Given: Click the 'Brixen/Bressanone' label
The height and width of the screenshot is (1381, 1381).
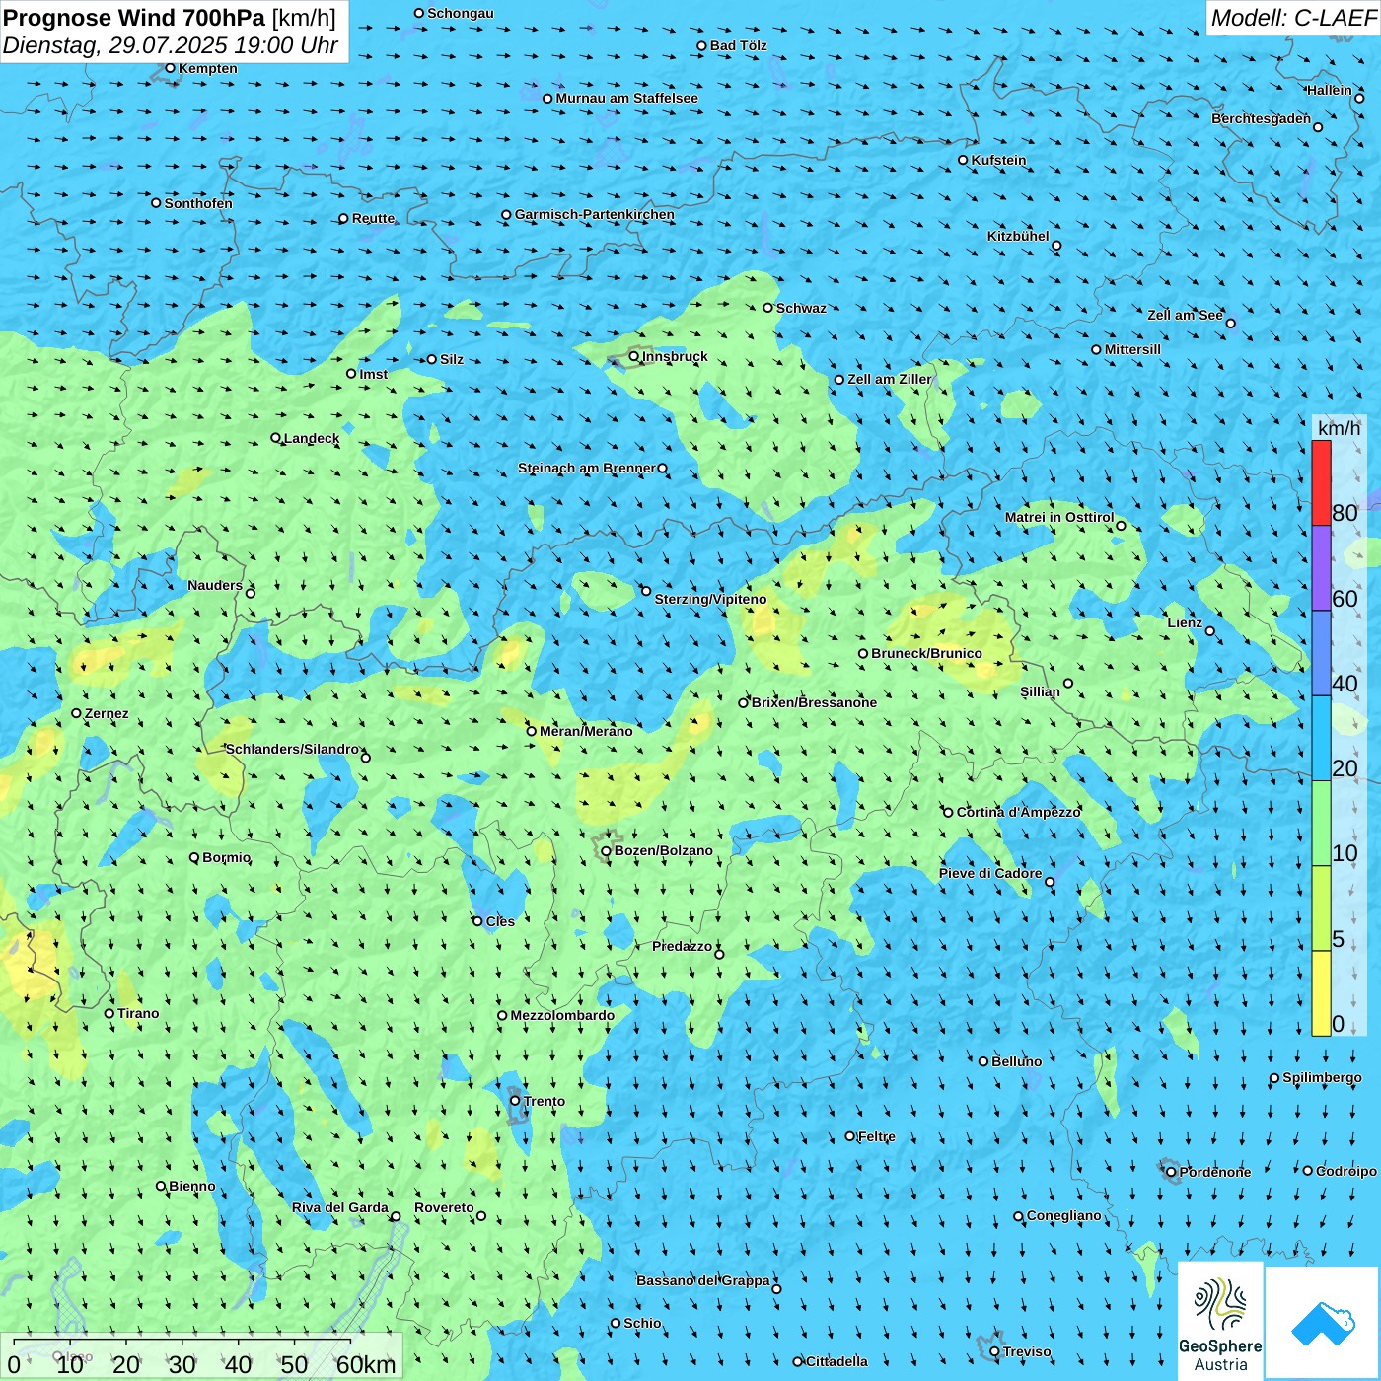Looking at the screenshot, I should (814, 702).
